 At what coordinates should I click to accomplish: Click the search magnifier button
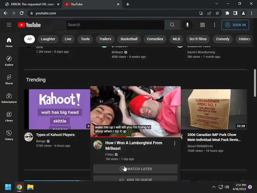(x=172, y=25)
